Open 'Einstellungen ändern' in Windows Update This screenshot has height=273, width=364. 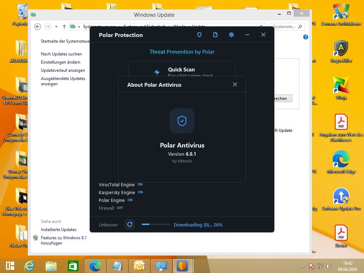(60, 62)
